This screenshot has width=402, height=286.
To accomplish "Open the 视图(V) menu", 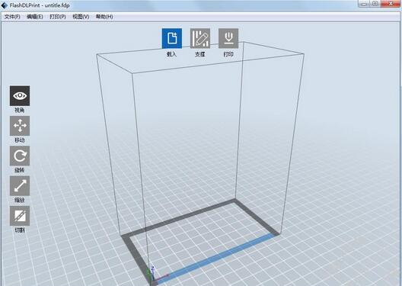I will pos(81,17).
